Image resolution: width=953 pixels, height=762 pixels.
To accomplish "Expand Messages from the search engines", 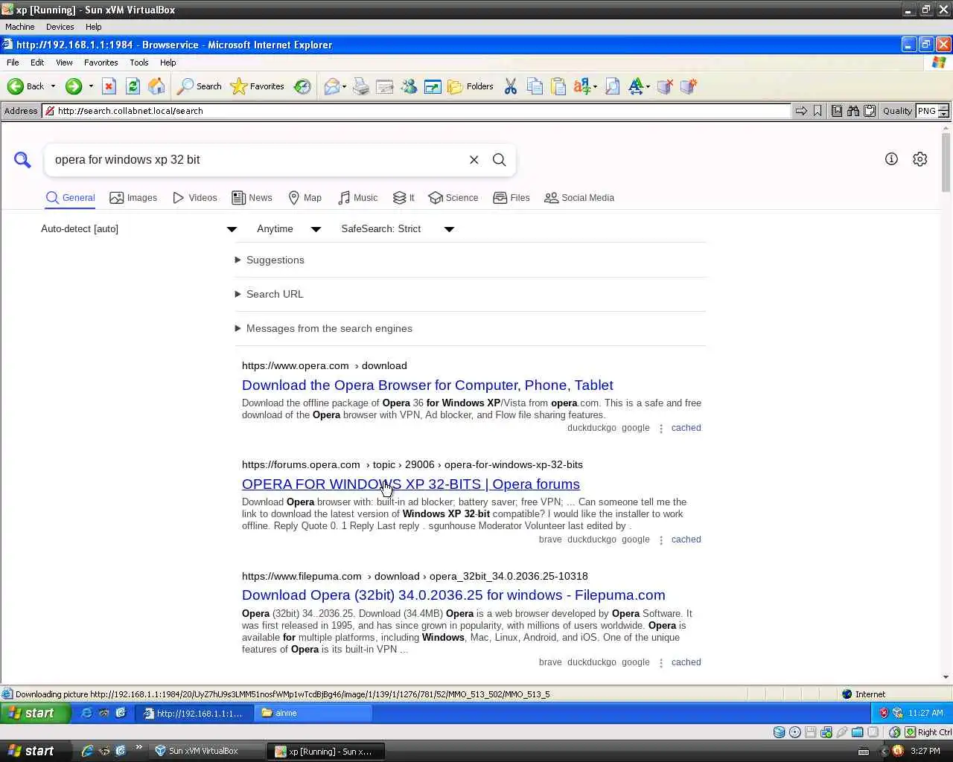I will click(323, 329).
